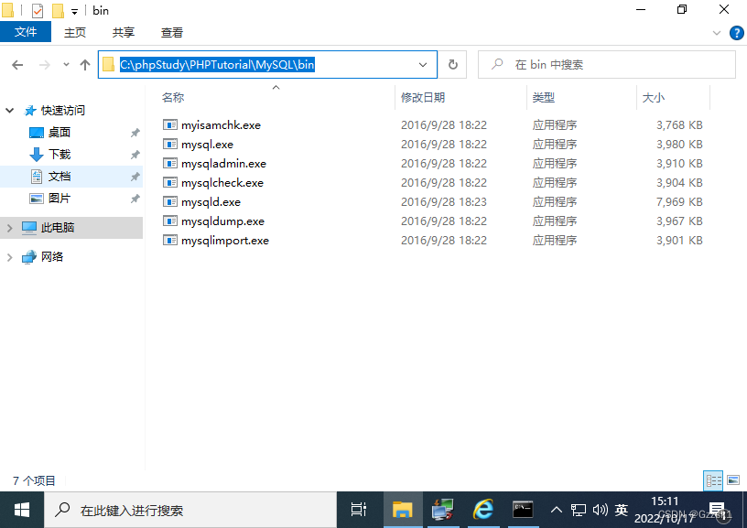Switch to the 主页 ribbon tab
The width and height of the screenshot is (747, 528).
point(75,32)
